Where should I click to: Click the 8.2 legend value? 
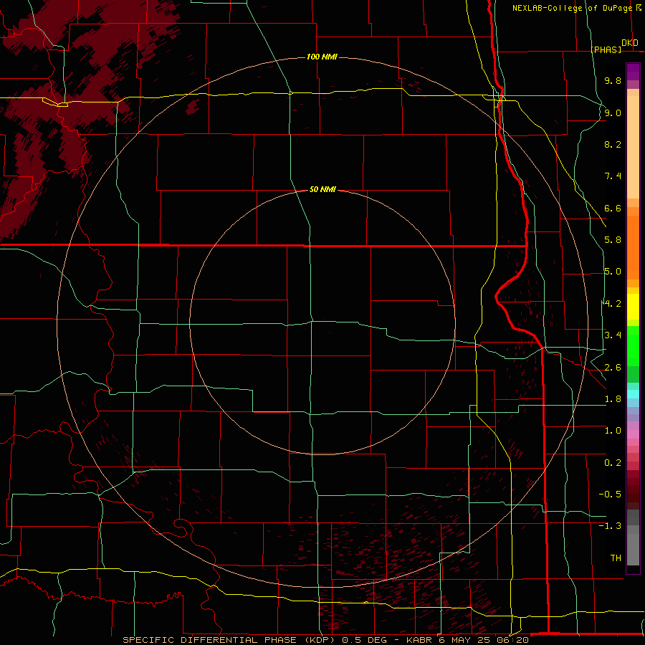click(x=613, y=144)
